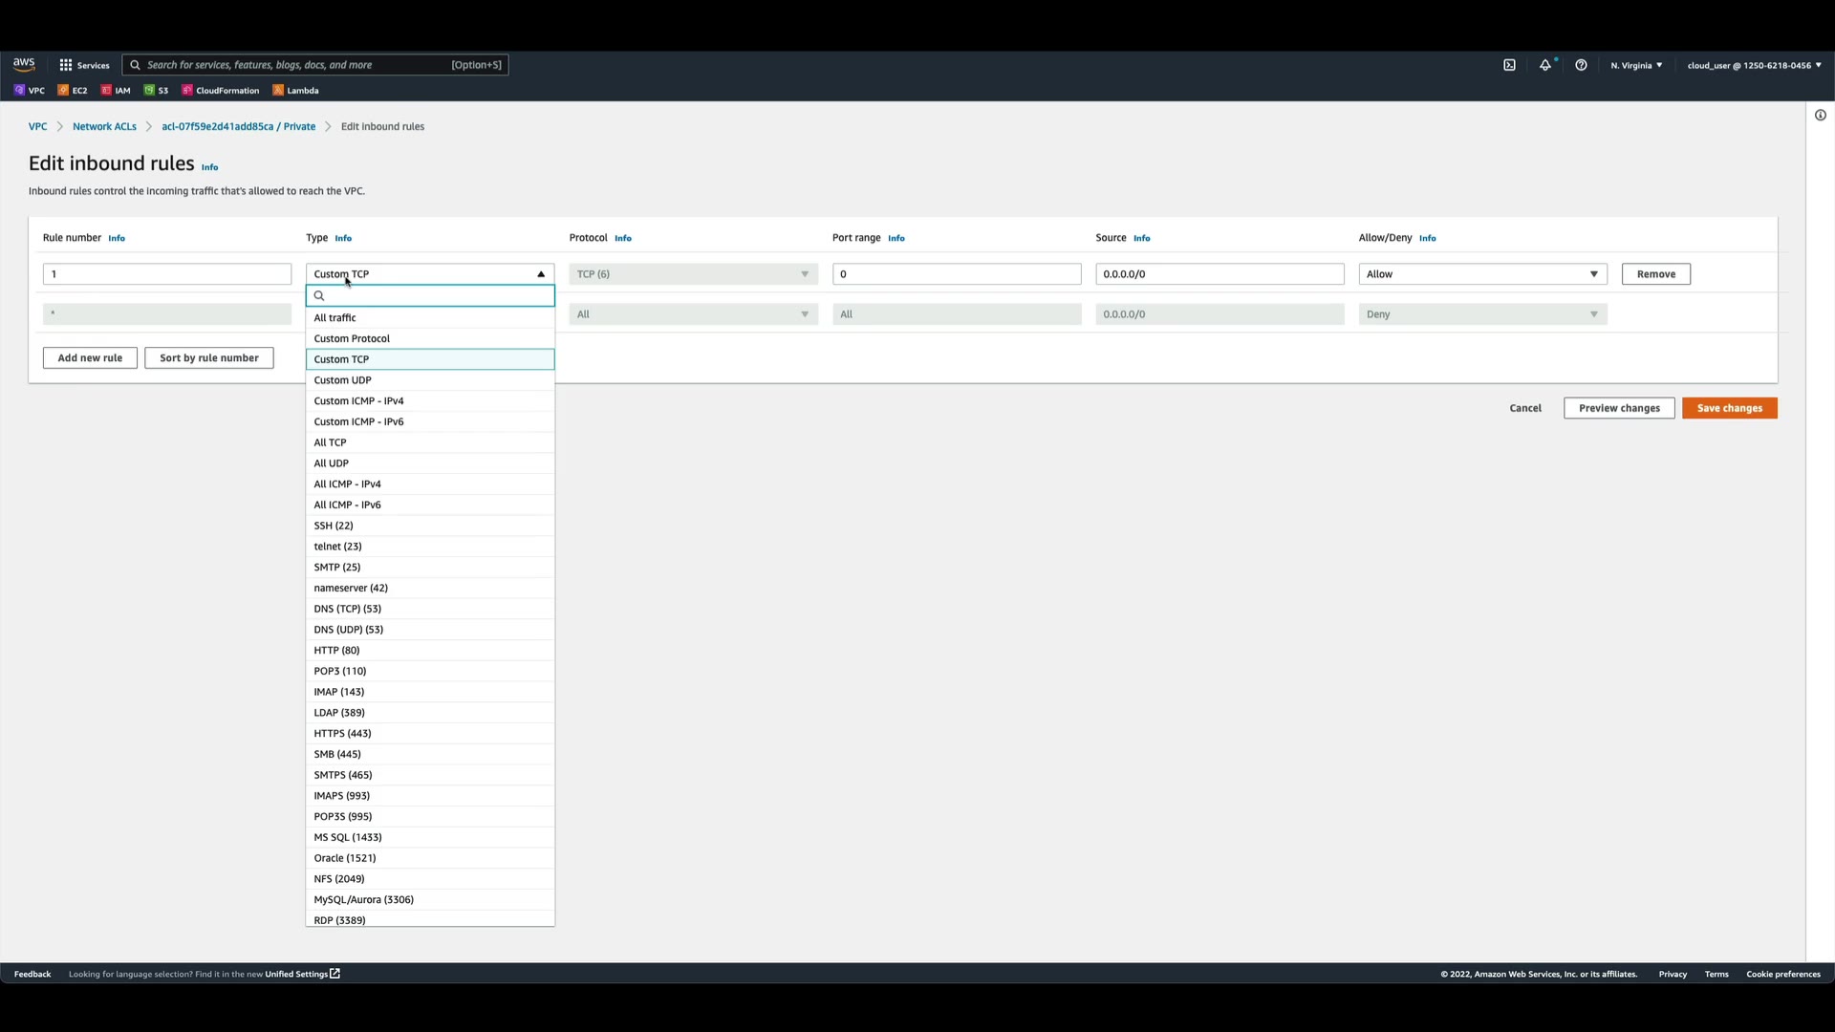Select HTTPS (443) from the type list
The height and width of the screenshot is (1032, 1835).
pos(342,734)
